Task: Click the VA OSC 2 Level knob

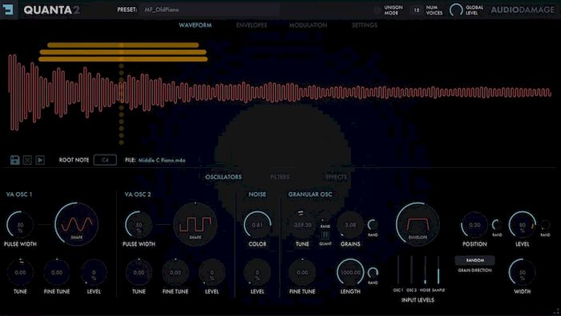Action: pyautogui.click(x=212, y=272)
